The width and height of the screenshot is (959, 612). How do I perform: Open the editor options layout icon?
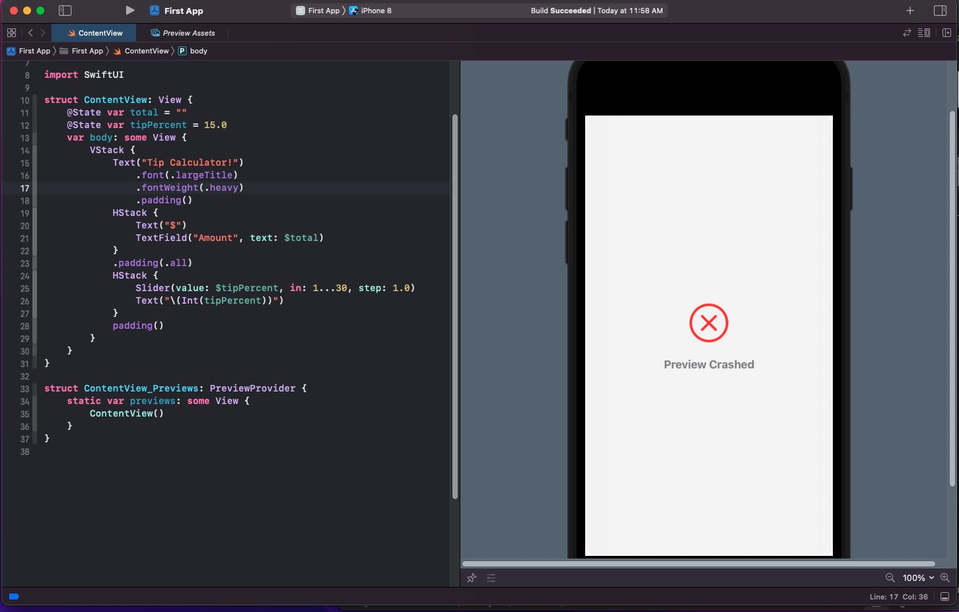click(924, 33)
